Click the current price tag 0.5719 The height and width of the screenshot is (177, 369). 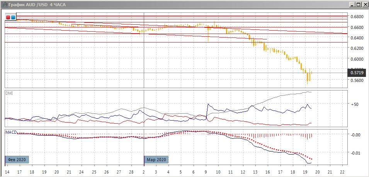[x=356, y=73]
